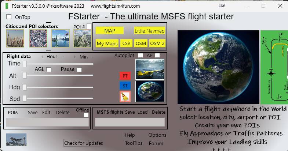Enable the OnTop checkbox

[x=9, y=17]
